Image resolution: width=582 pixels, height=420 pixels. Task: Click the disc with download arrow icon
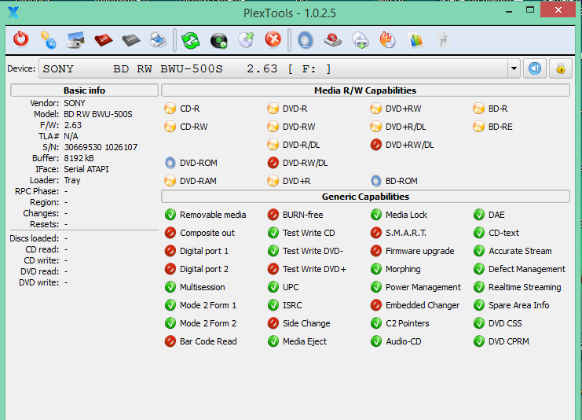pyautogui.click(x=361, y=40)
